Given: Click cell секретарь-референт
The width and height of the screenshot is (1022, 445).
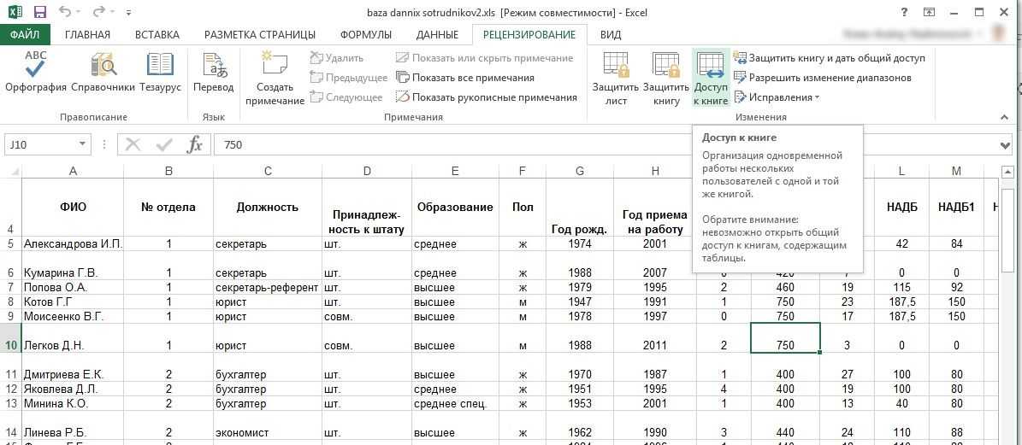Looking at the screenshot, I should pos(268,287).
